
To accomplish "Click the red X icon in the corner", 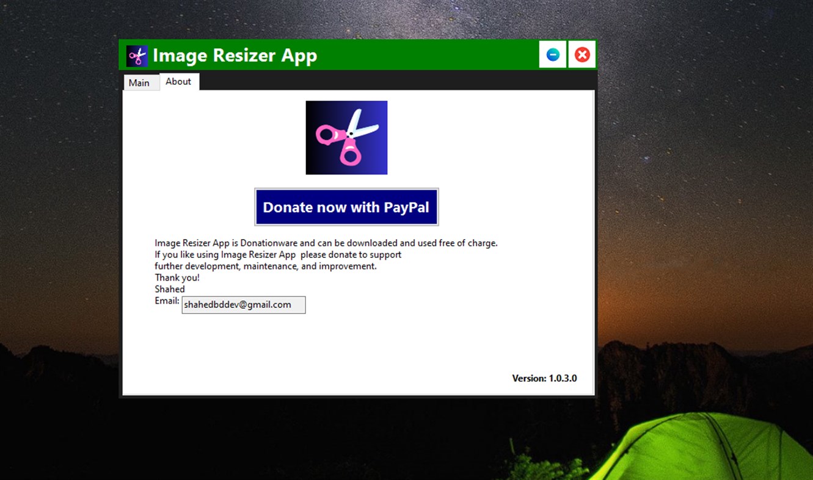I will click(x=581, y=54).
